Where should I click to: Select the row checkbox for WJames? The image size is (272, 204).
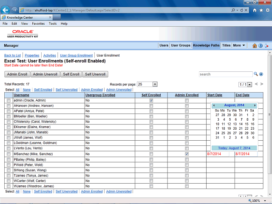coord(8,186)
